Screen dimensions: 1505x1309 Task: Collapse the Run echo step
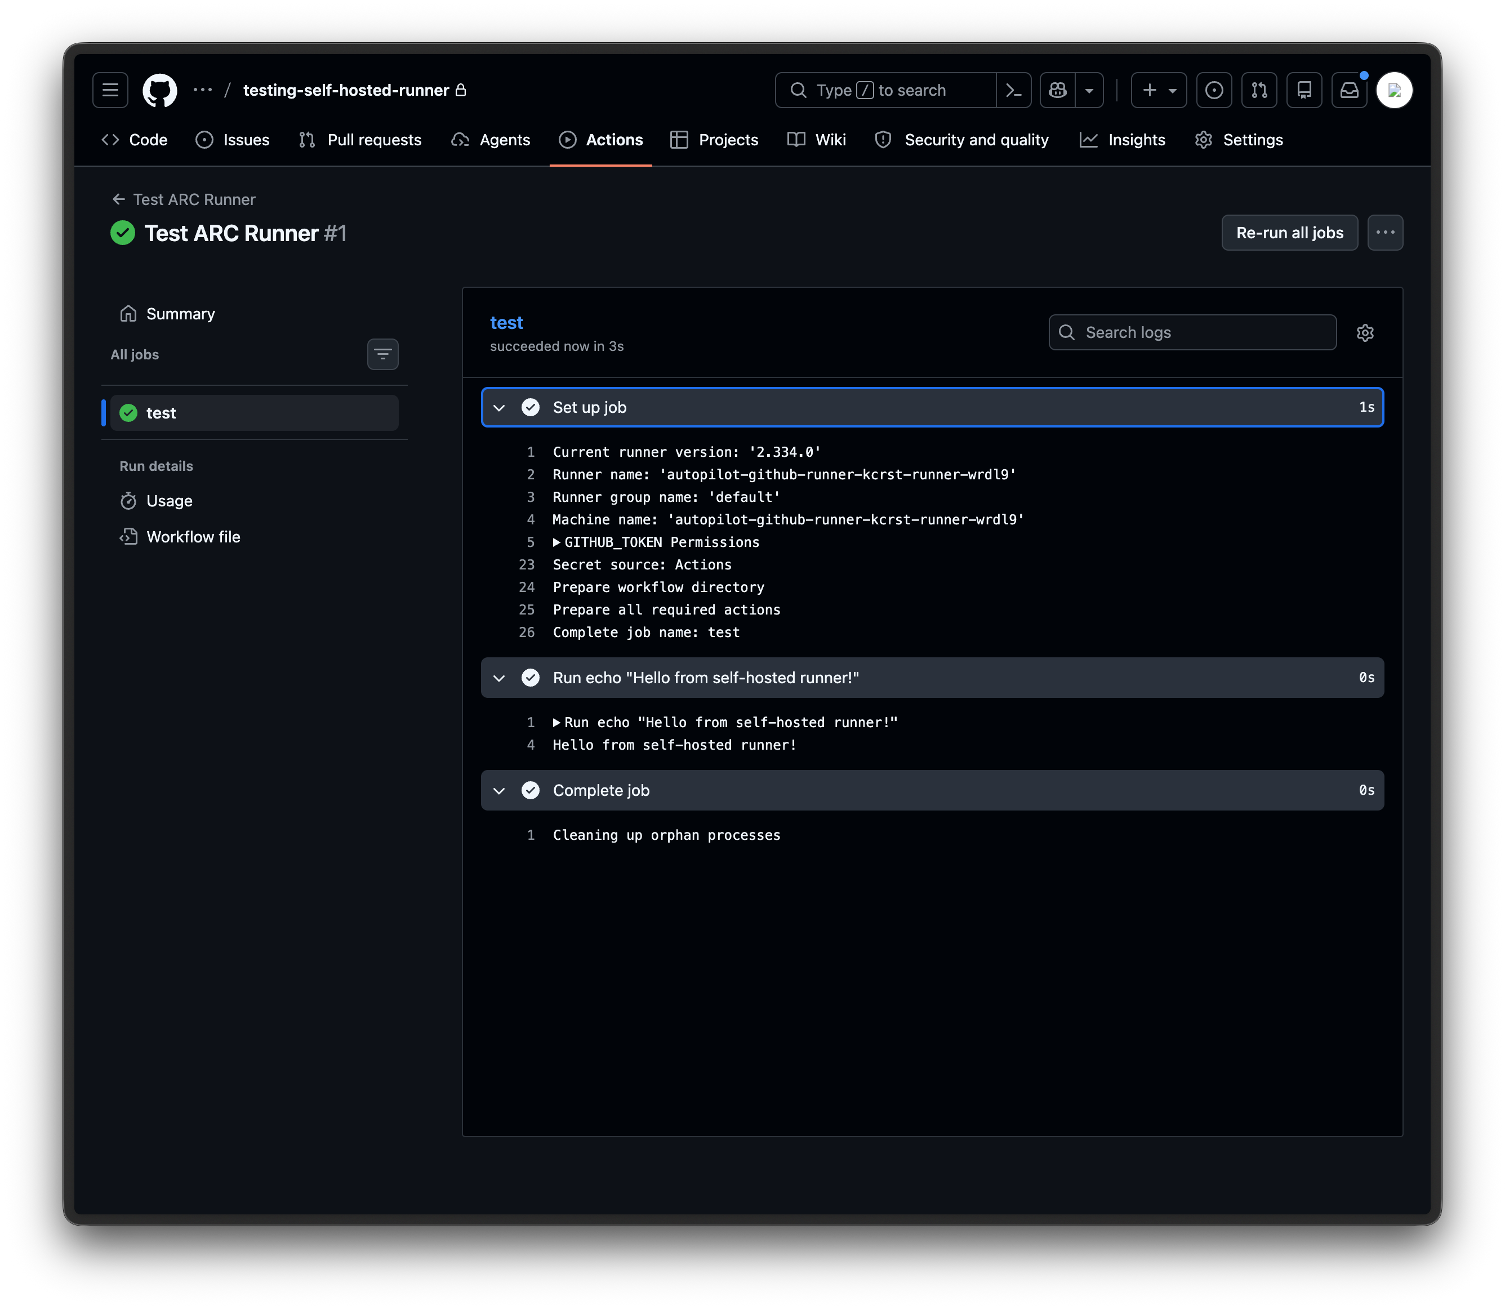coord(932,677)
